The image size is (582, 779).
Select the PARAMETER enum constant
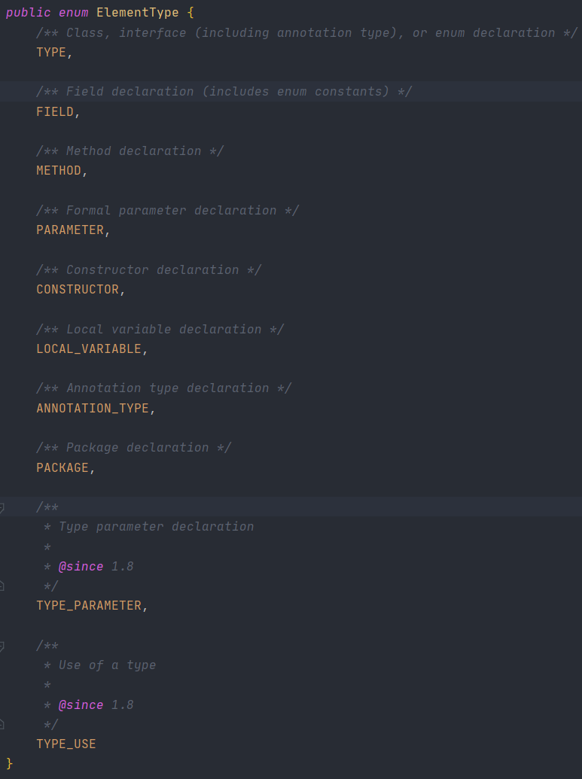coord(70,230)
